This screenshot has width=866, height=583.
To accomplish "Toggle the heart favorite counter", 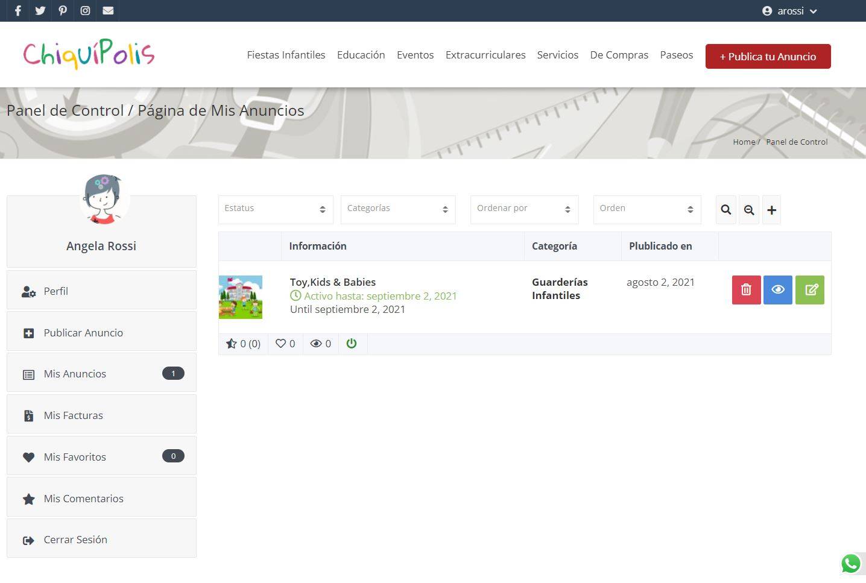I will click(285, 344).
